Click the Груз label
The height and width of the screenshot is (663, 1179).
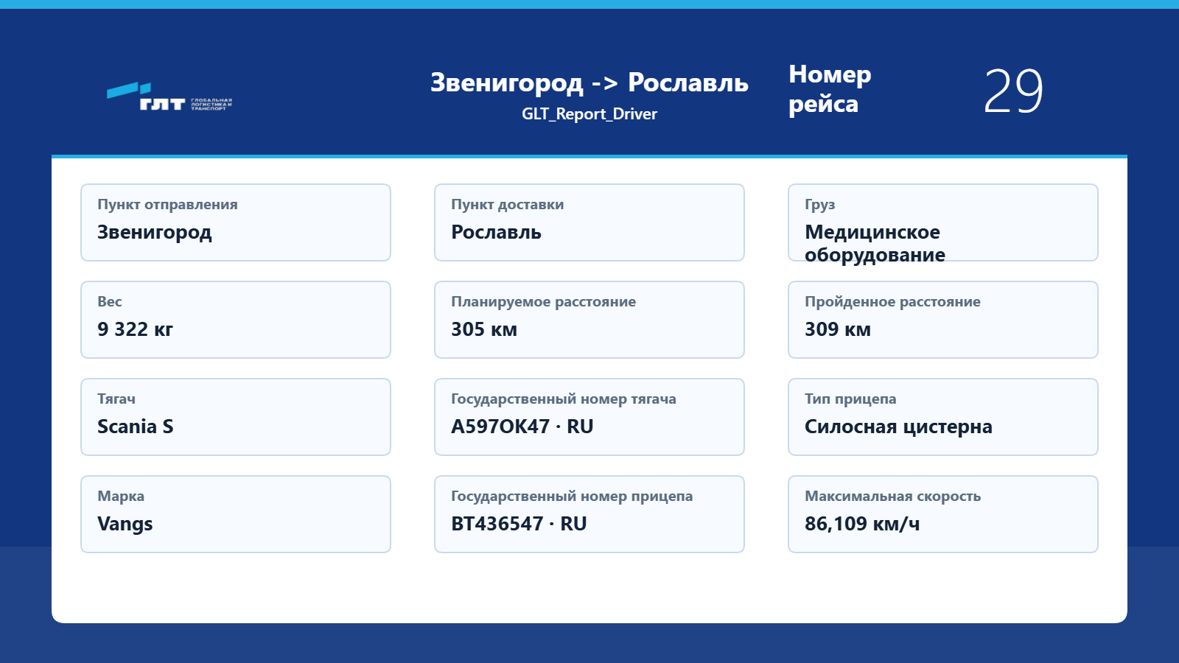coord(819,205)
